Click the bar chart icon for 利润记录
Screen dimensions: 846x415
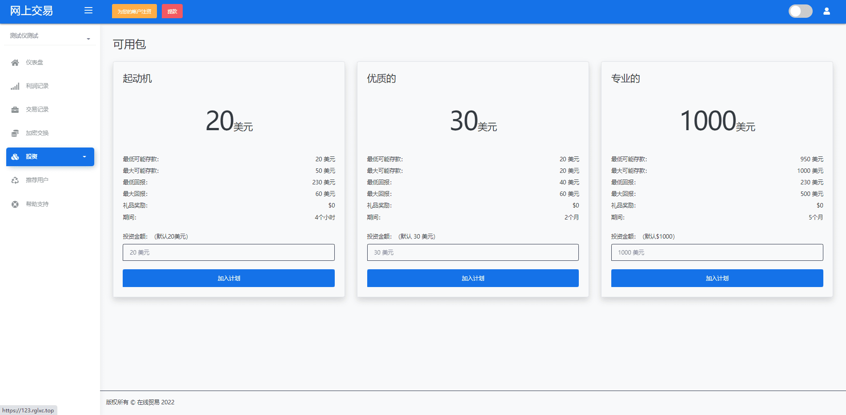(x=15, y=86)
